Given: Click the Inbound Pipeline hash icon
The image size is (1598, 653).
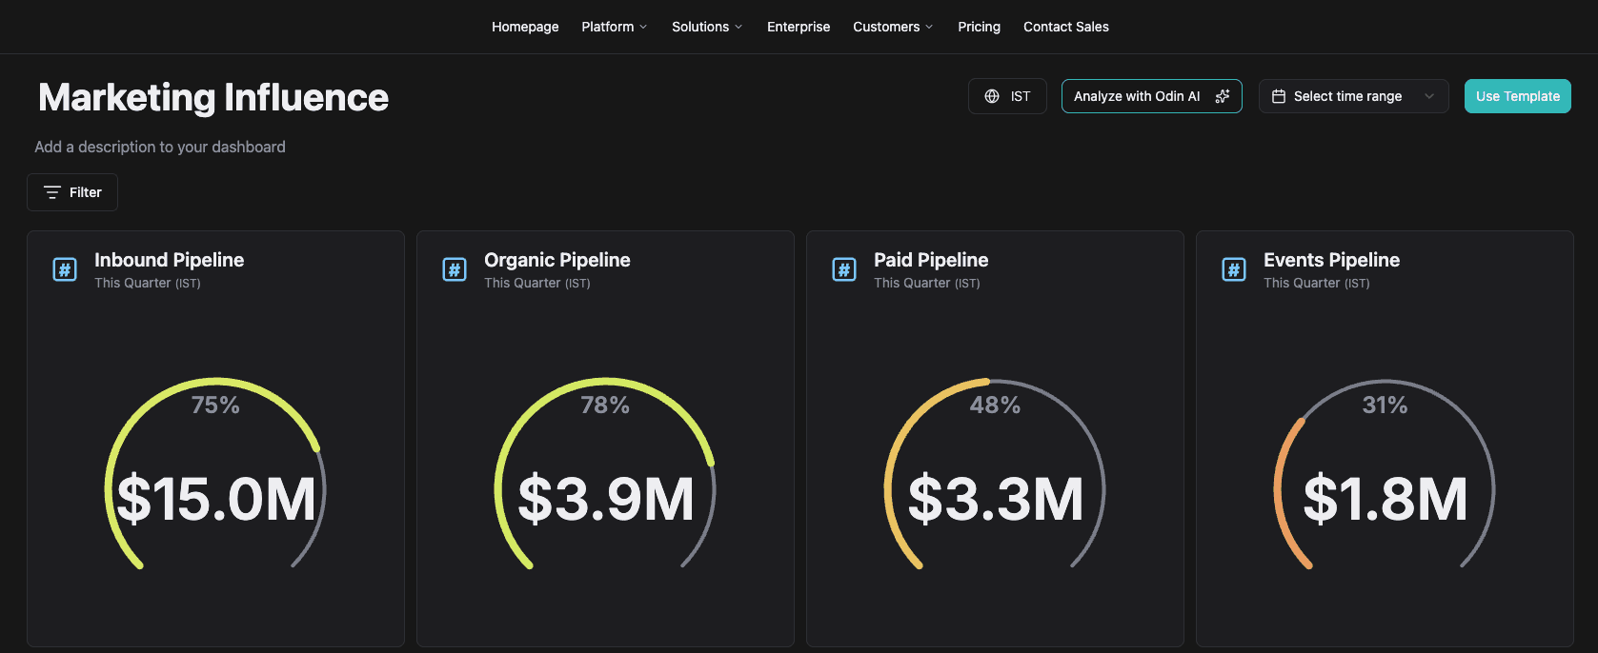Looking at the screenshot, I should coord(65,269).
